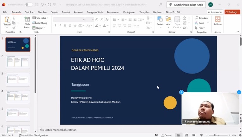Viewport: 242px width, 137px height.
Task: Click the blue plus on video overlay
Action: point(181,92)
